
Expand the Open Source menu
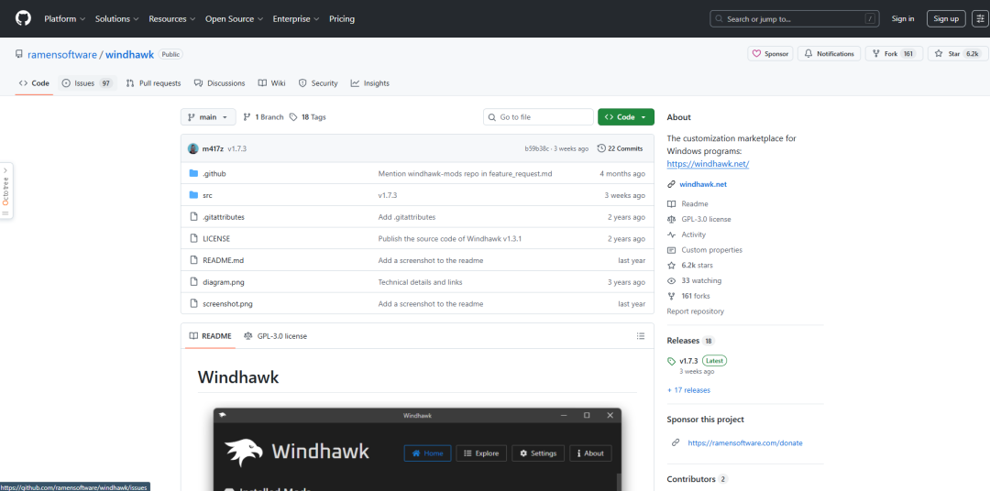(233, 18)
